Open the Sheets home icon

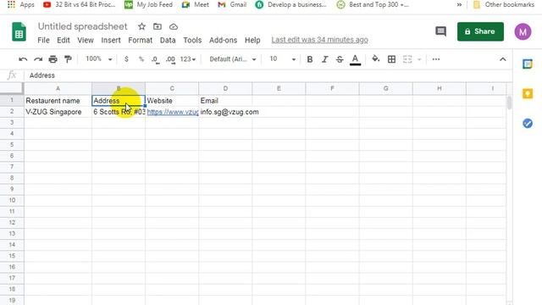click(19, 31)
